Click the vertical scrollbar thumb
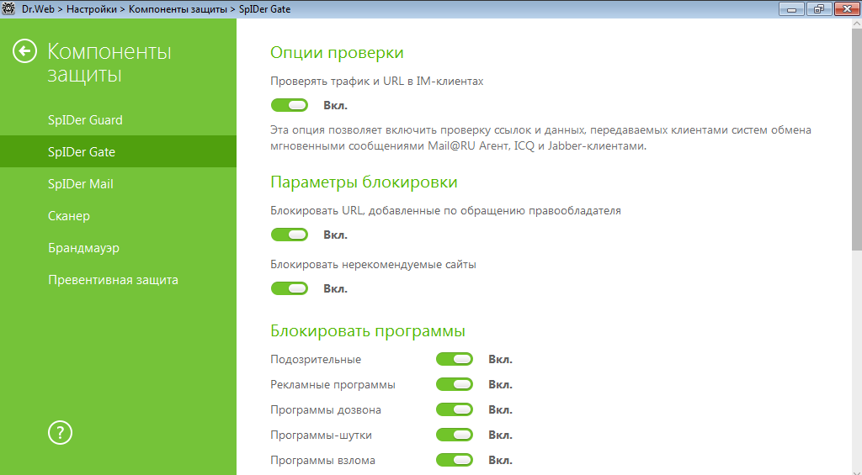 (x=856, y=140)
